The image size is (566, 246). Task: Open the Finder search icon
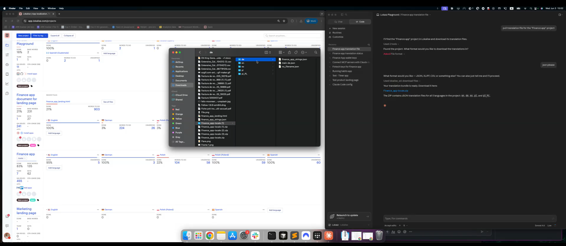pyautogui.click(x=316, y=52)
